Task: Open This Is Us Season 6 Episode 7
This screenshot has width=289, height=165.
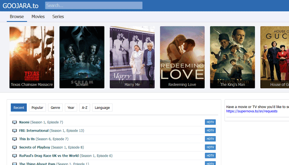Action: [44, 139]
